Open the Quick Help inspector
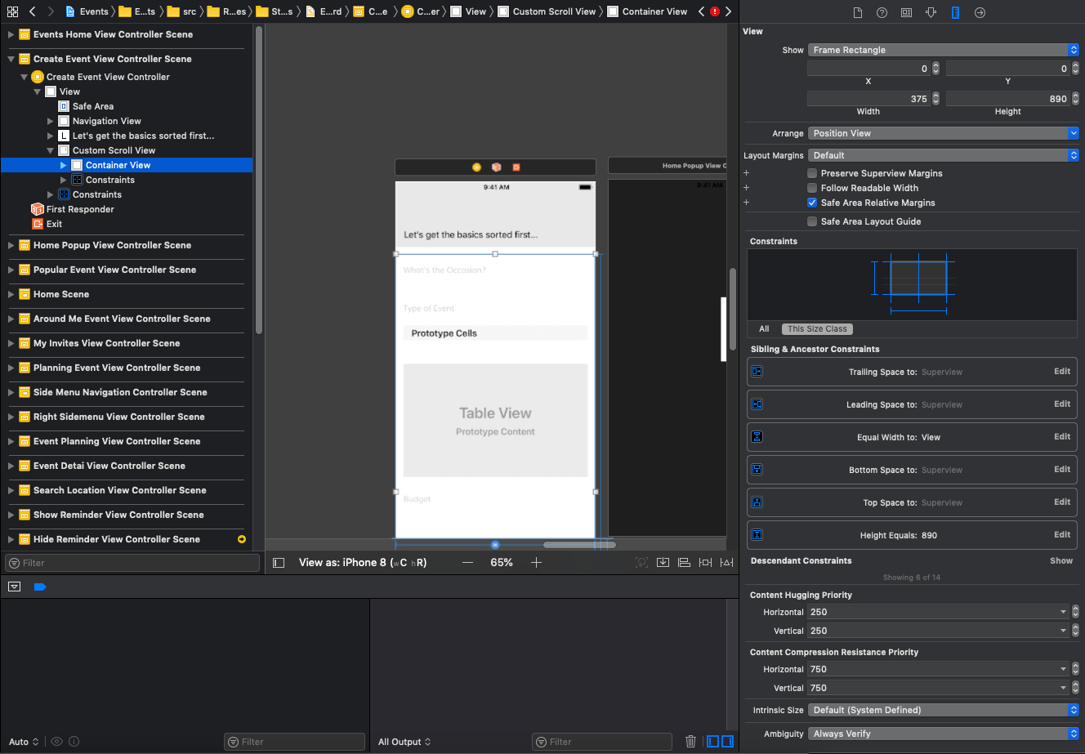1085x754 pixels. [882, 12]
